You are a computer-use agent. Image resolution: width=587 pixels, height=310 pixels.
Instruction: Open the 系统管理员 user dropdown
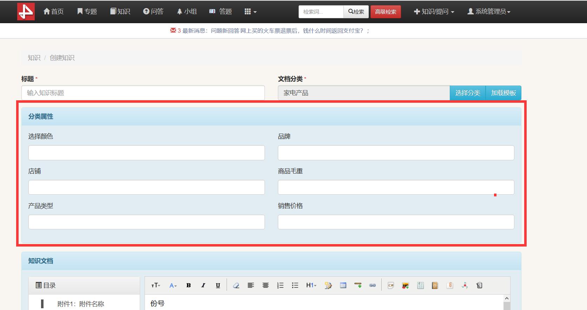click(x=489, y=12)
